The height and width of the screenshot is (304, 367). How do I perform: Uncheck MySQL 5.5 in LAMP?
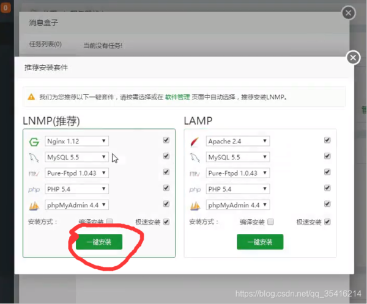(x=327, y=156)
